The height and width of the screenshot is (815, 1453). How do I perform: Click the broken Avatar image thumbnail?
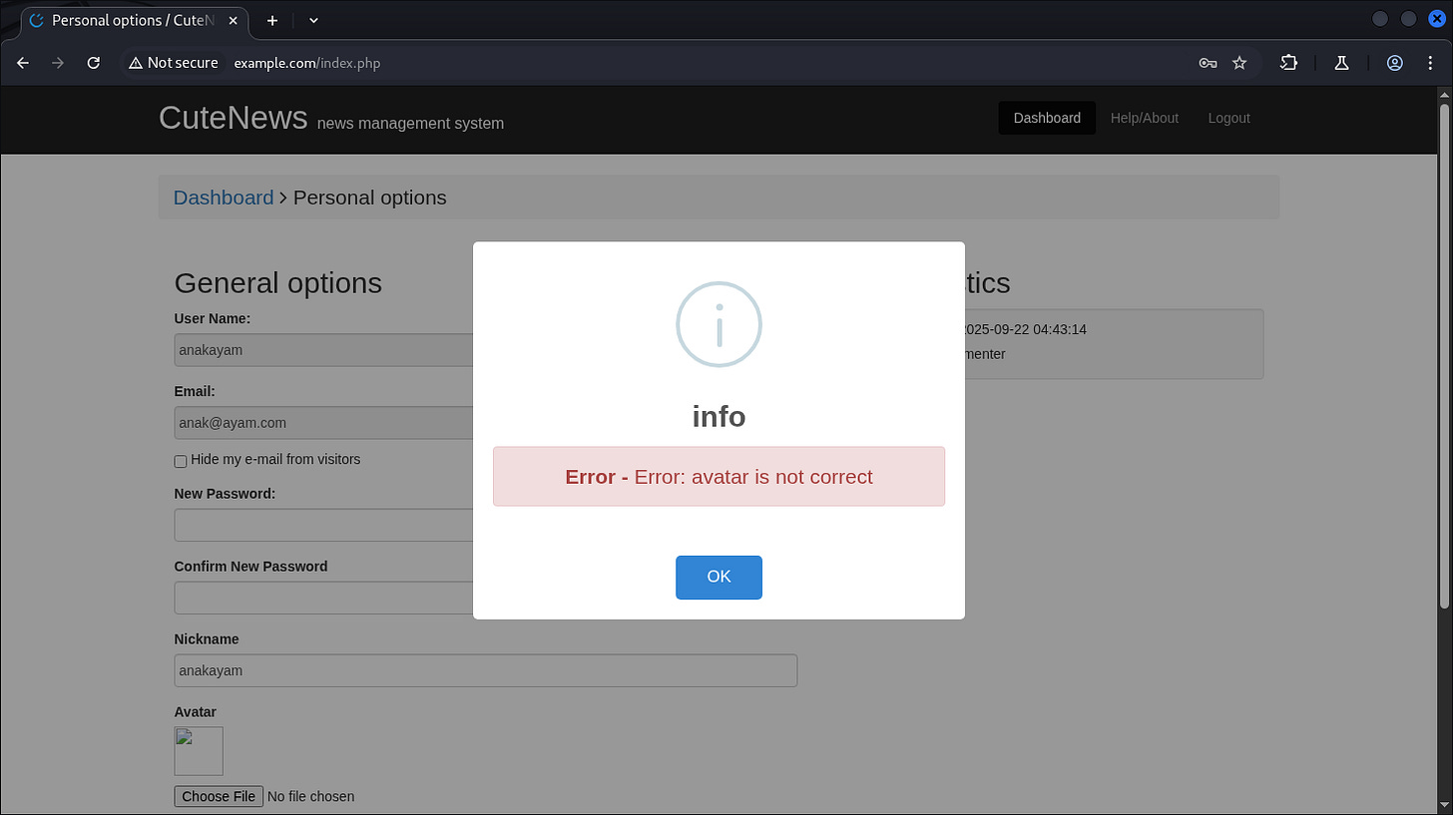pyautogui.click(x=199, y=751)
